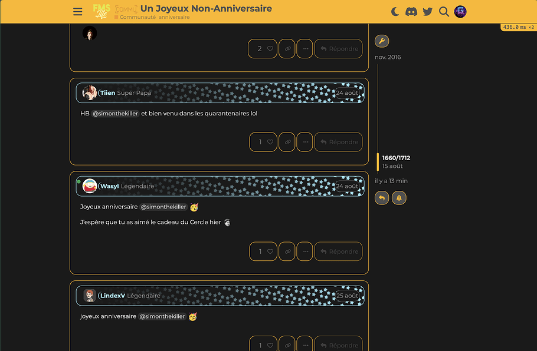Viewport: 537px width, 351px height.
Task: Click the timeline scroller handle at 1660/1712
Action: pyautogui.click(x=378, y=161)
